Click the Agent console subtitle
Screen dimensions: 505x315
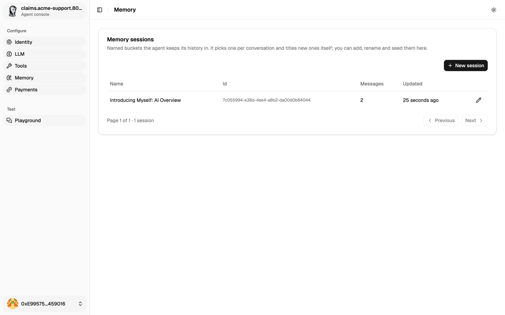pyautogui.click(x=35, y=14)
